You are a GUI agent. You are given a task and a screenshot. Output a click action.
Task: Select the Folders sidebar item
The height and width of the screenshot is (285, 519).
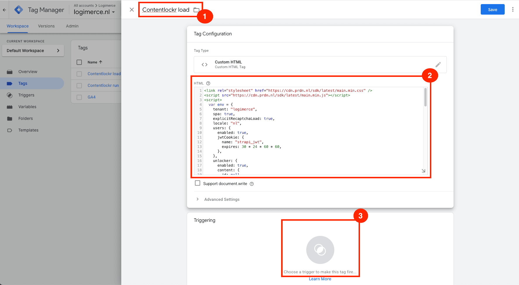26,118
